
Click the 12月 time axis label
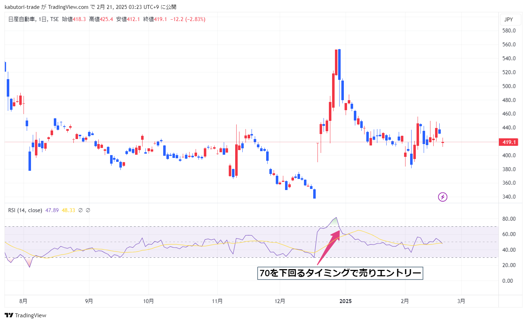tap(280, 301)
